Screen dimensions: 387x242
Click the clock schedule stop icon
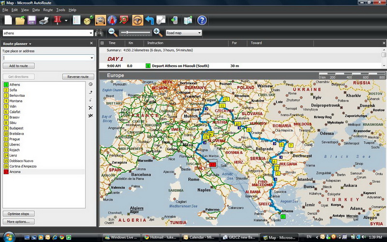[x=90, y=84]
